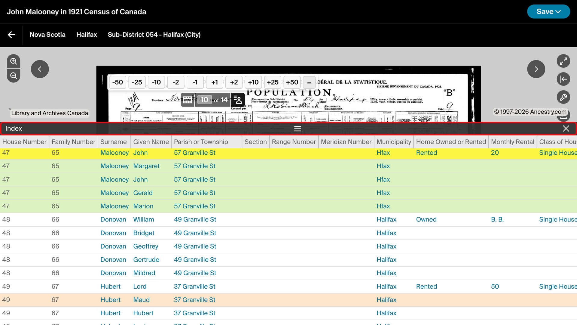Click the collapse side panel arrow icon
The width and height of the screenshot is (577, 325).
click(x=563, y=79)
